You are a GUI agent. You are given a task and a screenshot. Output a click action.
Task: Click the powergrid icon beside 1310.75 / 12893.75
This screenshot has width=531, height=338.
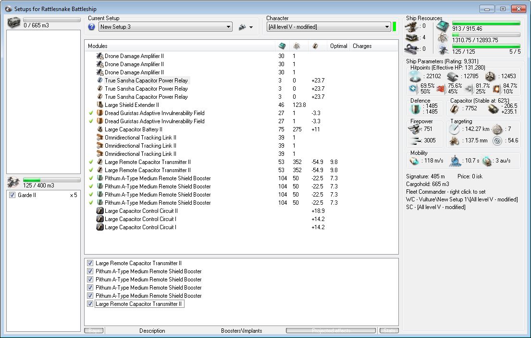[x=443, y=38]
